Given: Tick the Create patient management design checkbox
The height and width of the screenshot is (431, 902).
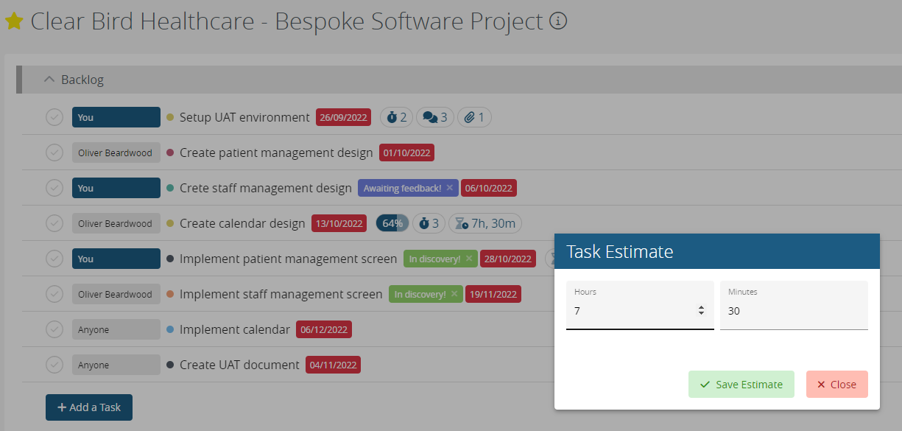Looking at the screenshot, I should coord(54,153).
